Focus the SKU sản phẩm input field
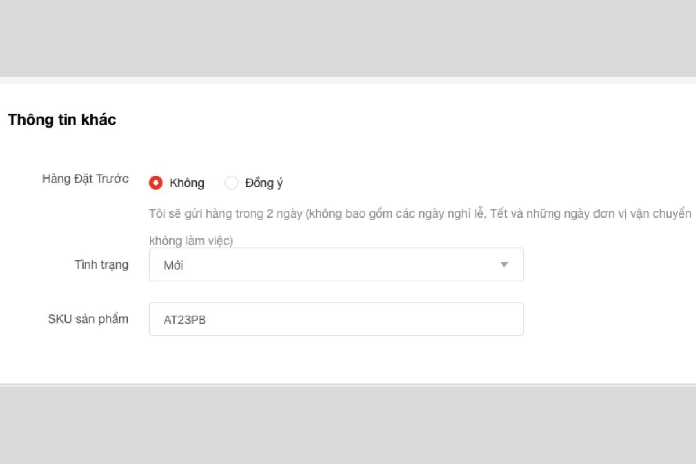 336,318
